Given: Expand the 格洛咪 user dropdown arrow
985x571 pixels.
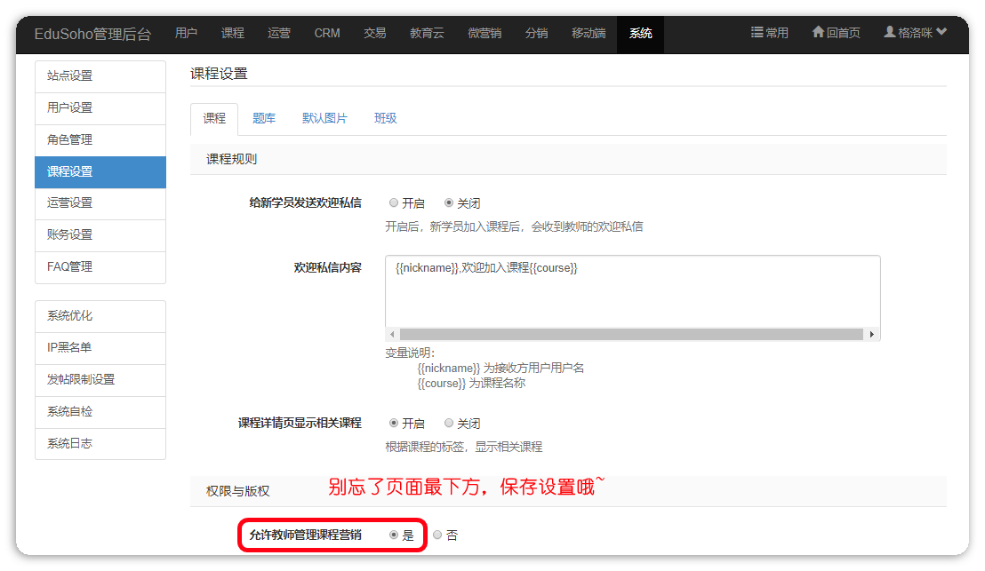Looking at the screenshot, I should [941, 33].
